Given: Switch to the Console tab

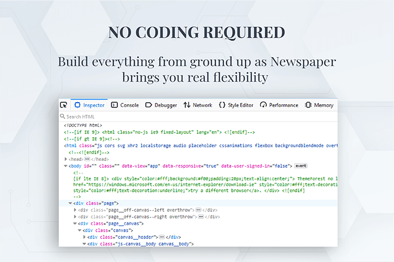Looking at the screenshot, I should [x=125, y=105].
